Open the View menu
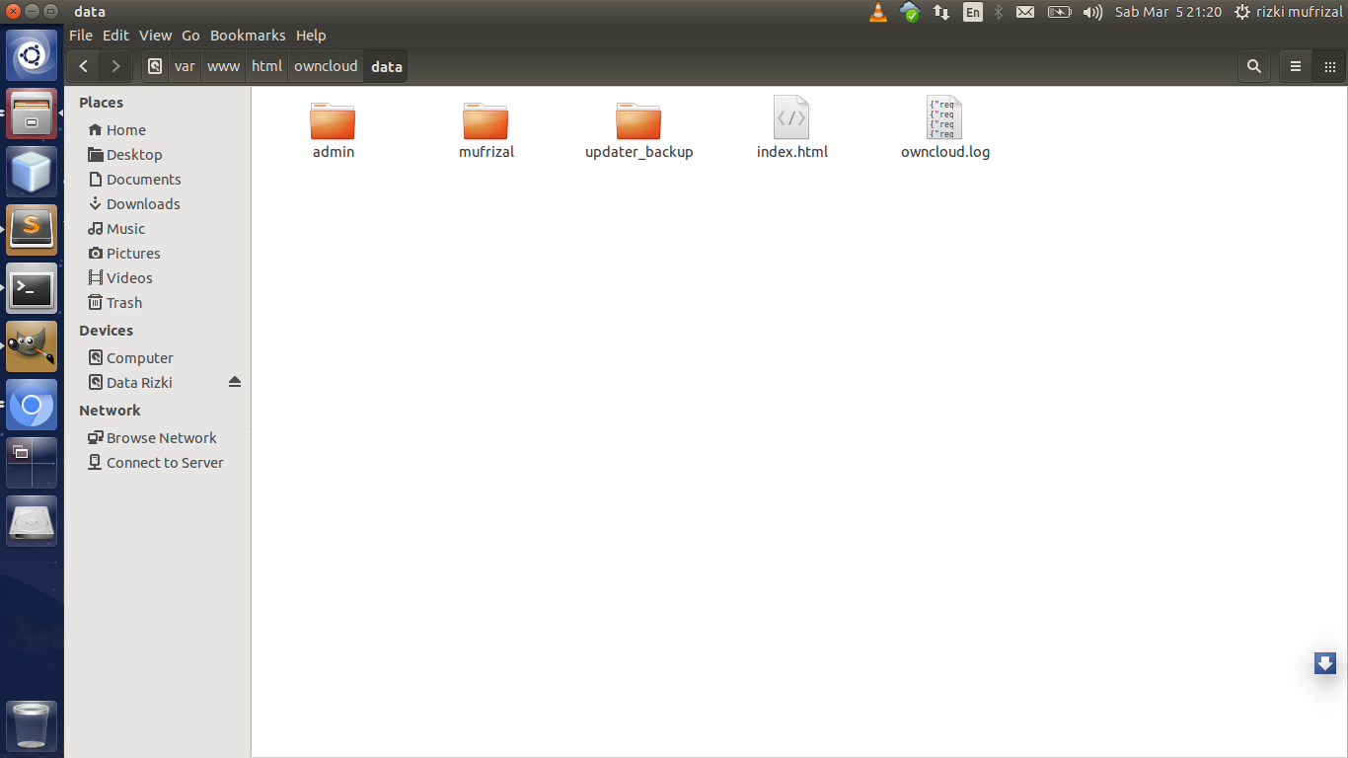The width and height of the screenshot is (1348, 758). (x=155, y=35)
